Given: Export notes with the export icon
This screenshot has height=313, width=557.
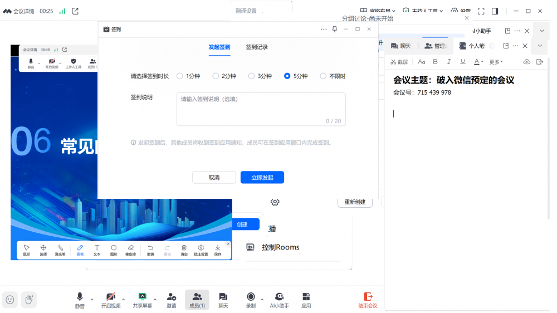Looking at the screenshot, I should click(x=540, y=62).
